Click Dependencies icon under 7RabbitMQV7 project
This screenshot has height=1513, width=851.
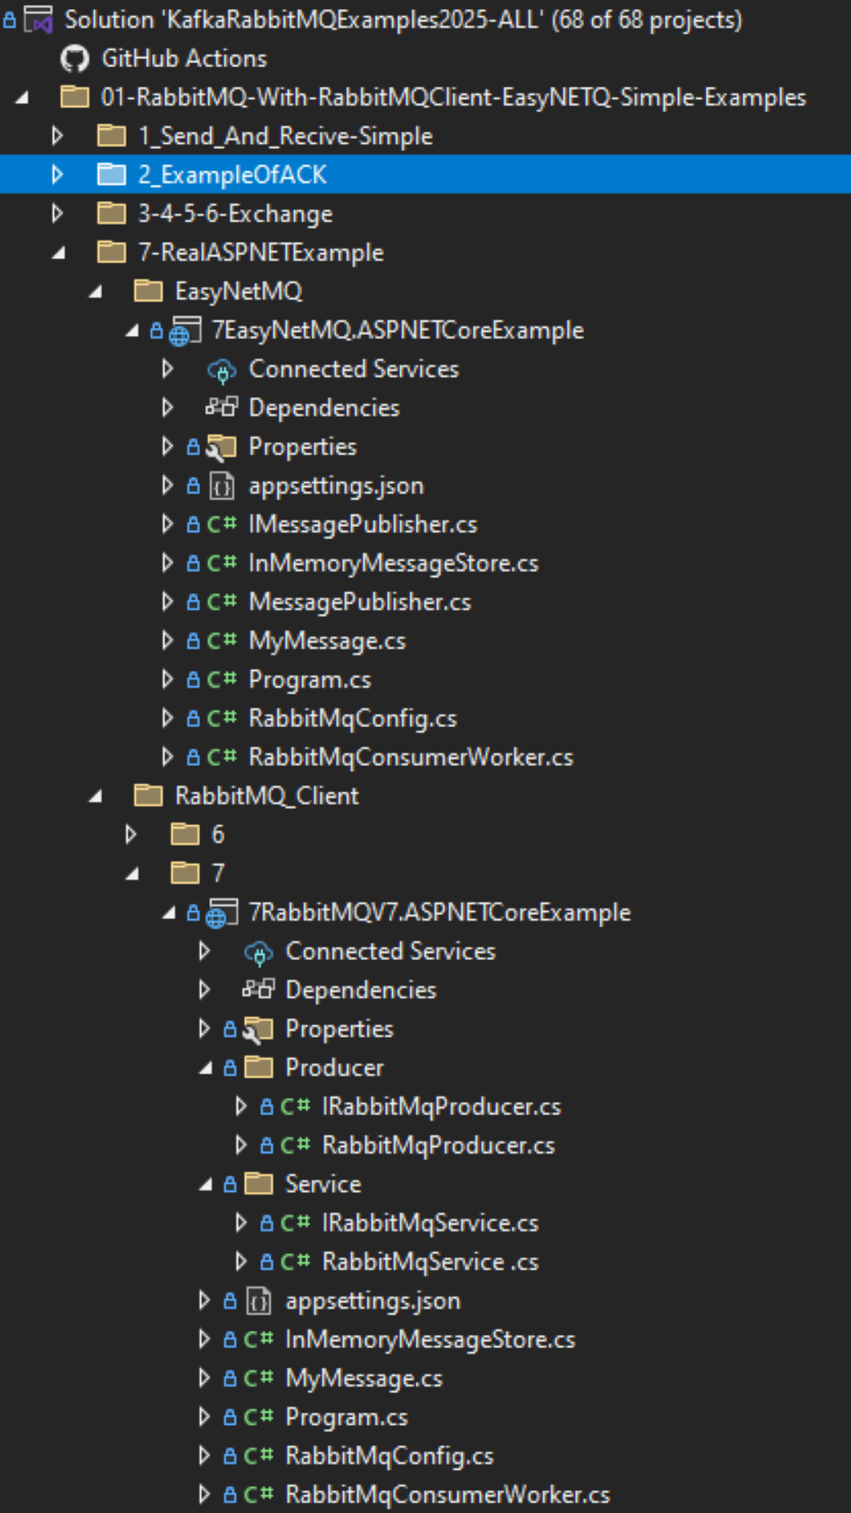[x=258, y=989]
